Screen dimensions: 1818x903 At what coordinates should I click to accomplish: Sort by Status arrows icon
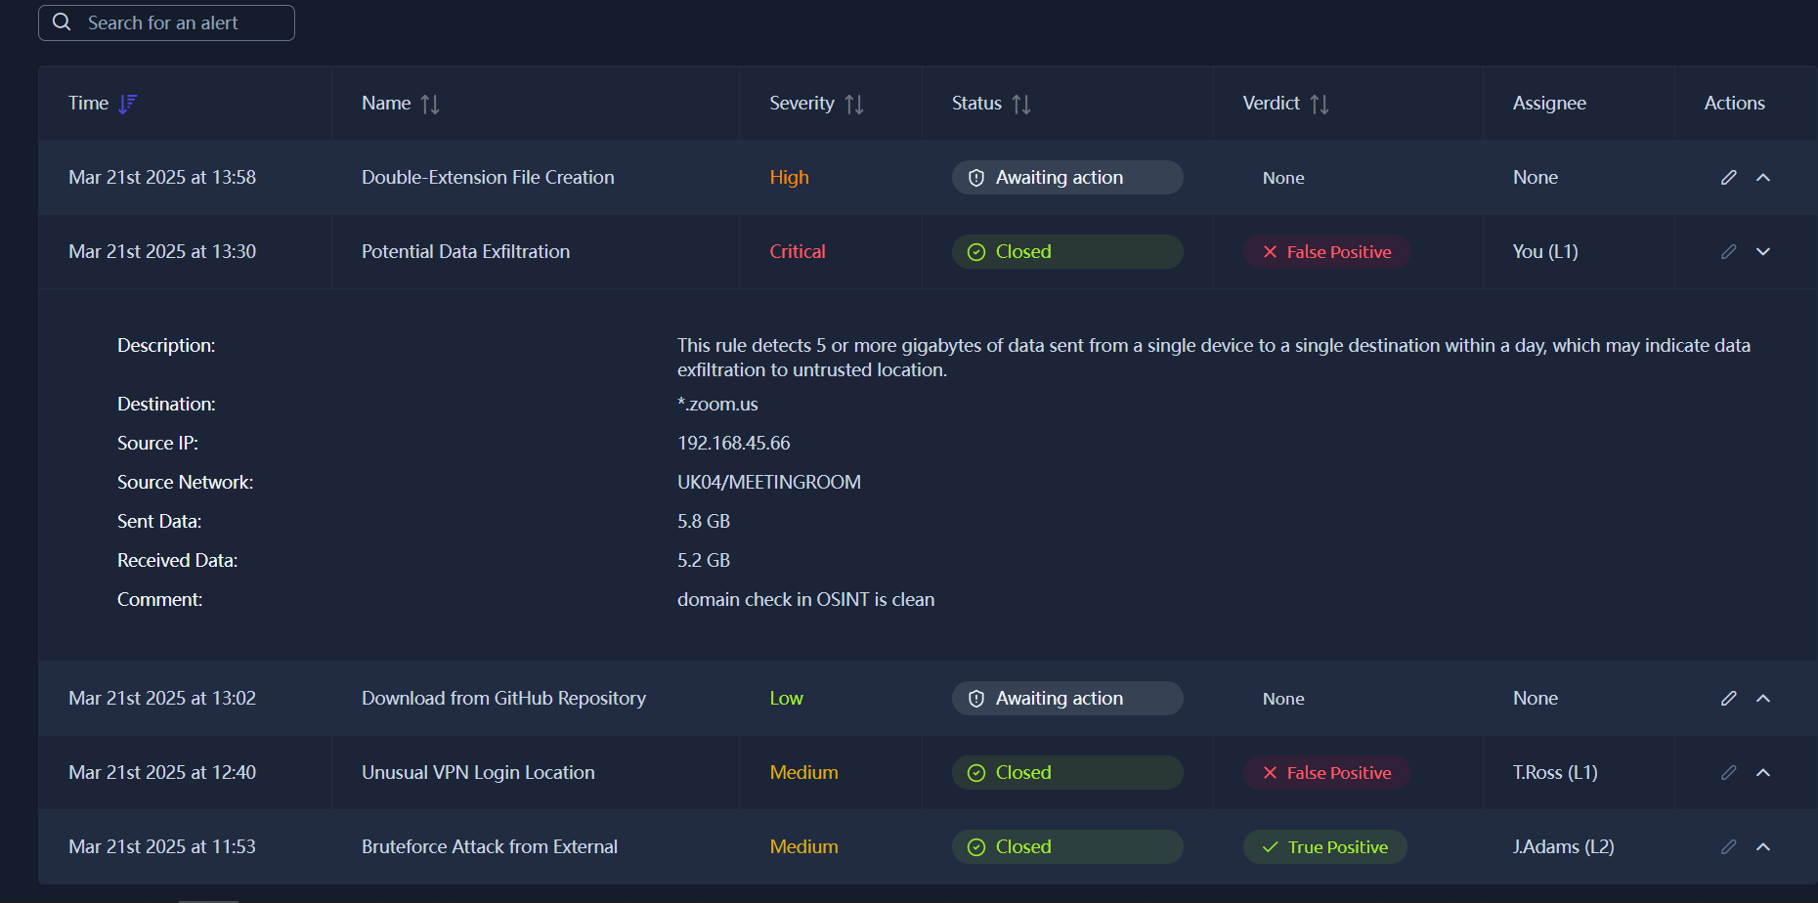pyautogui.click(x=1021, y=104)
